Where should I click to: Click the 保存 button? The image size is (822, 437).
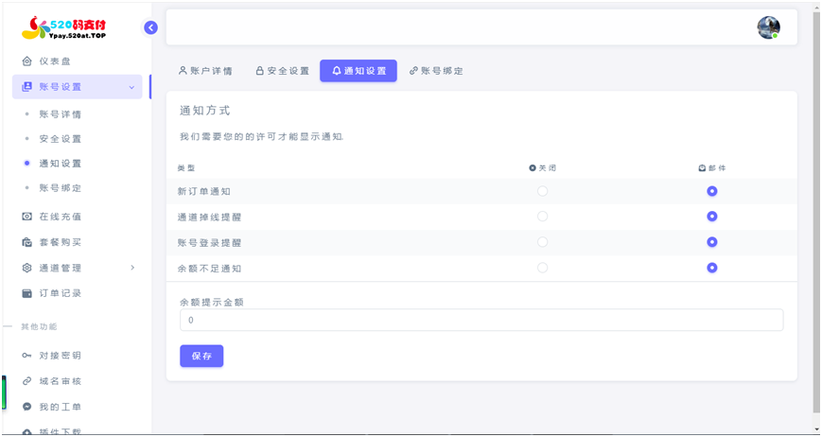pos(201,356)
